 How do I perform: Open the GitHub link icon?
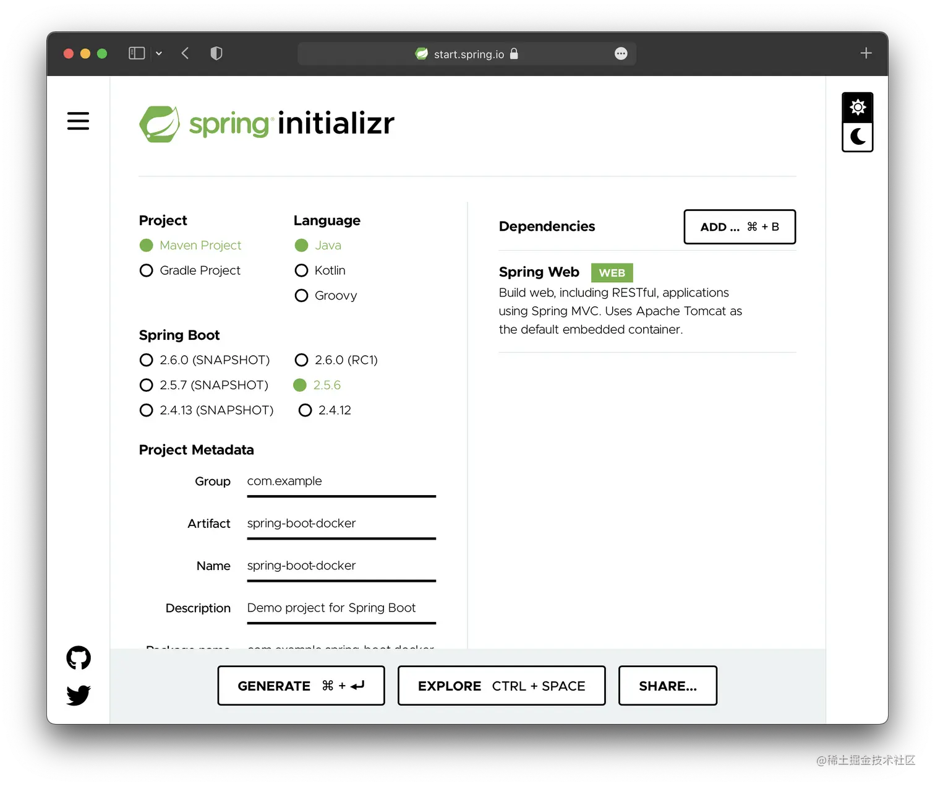tap(79, 658)
